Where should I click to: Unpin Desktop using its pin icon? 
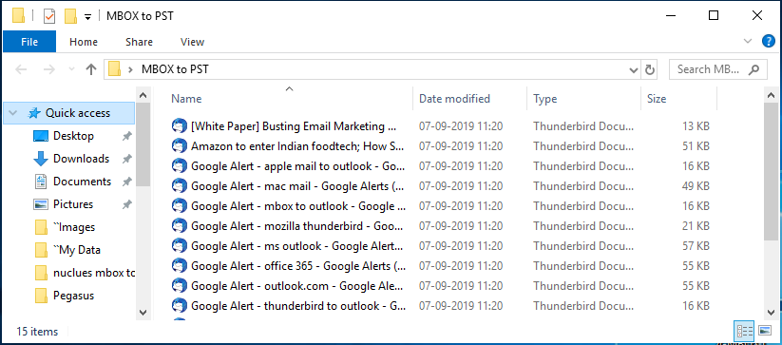[126, 136]
